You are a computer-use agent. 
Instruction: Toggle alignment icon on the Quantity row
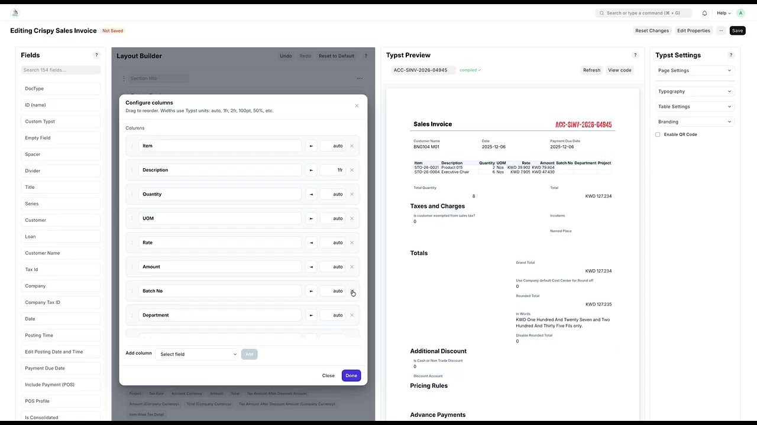coord(311,194)
